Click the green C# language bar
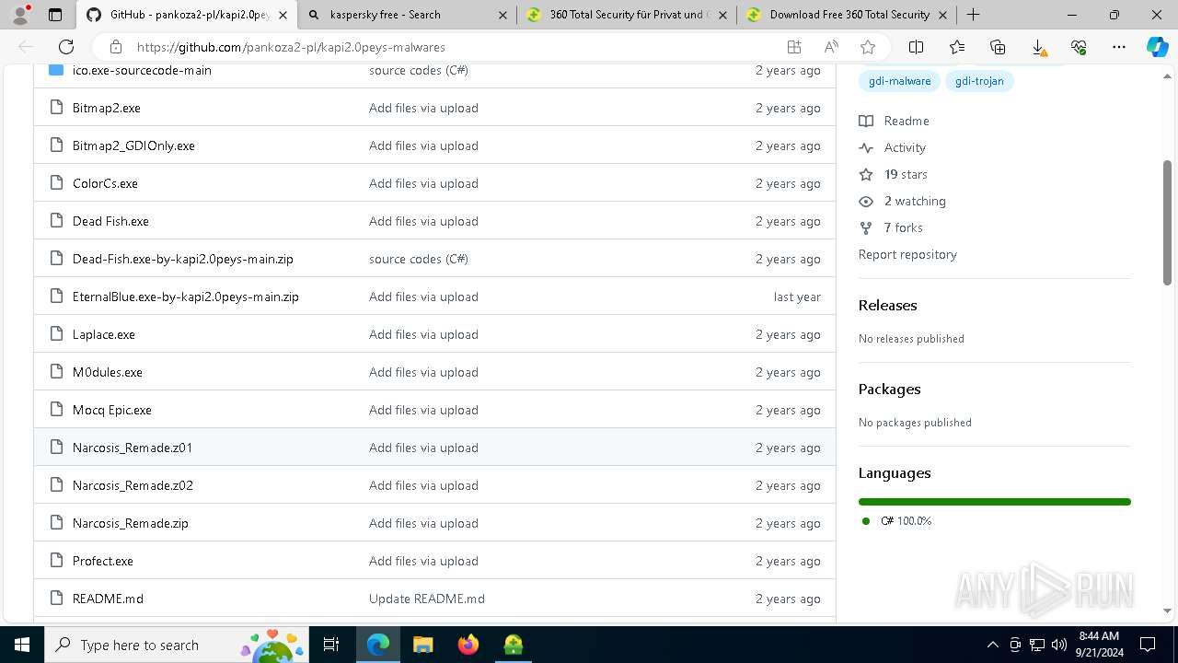 (x=995, y=502)
